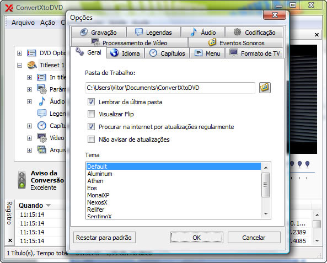The width and height of the screenshot is (327, 263).
Task: Select the Default theme
Action: (x=174, y=166)
